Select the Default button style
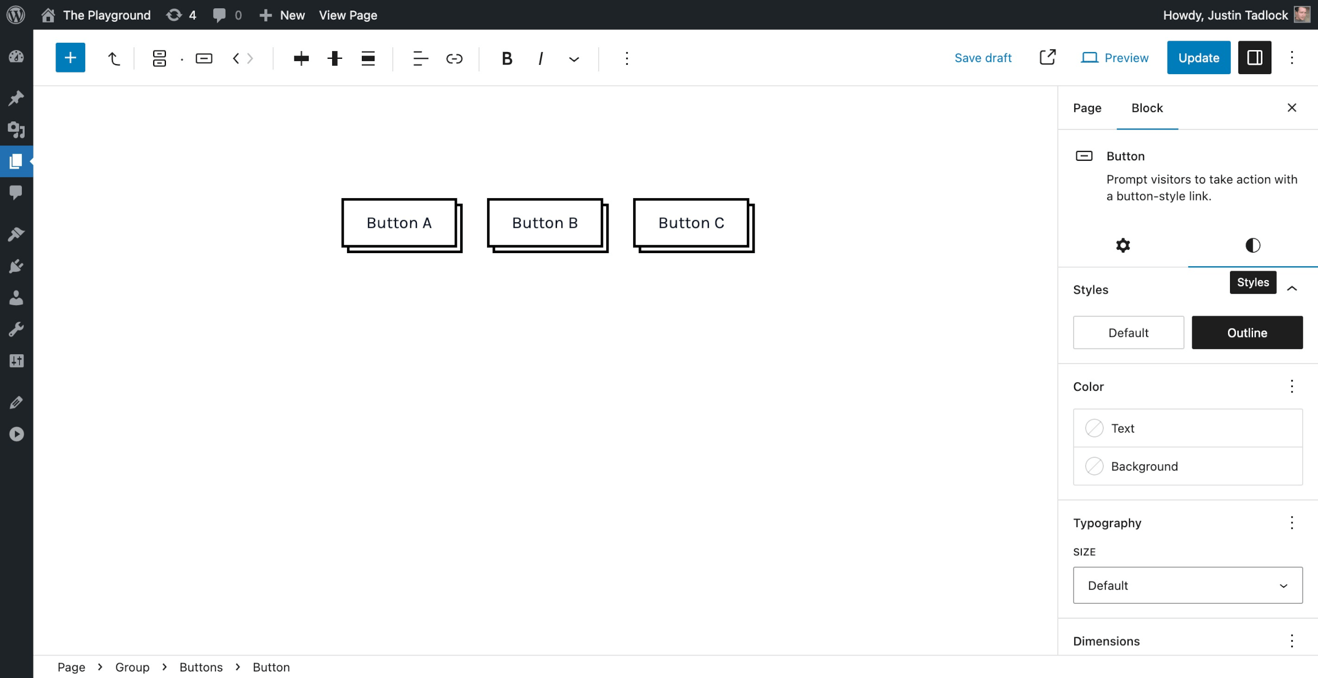This screenshot has width=1318, height=678. coord(1128,332)
